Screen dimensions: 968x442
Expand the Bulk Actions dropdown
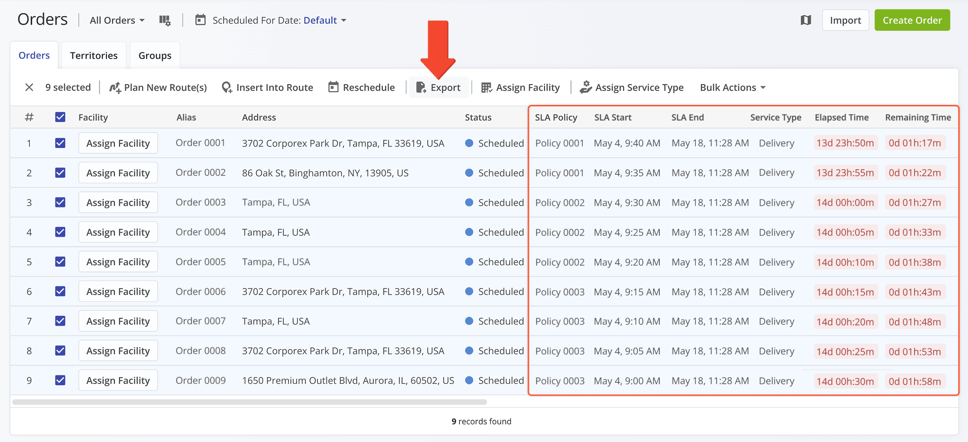[x=732, y=87]
